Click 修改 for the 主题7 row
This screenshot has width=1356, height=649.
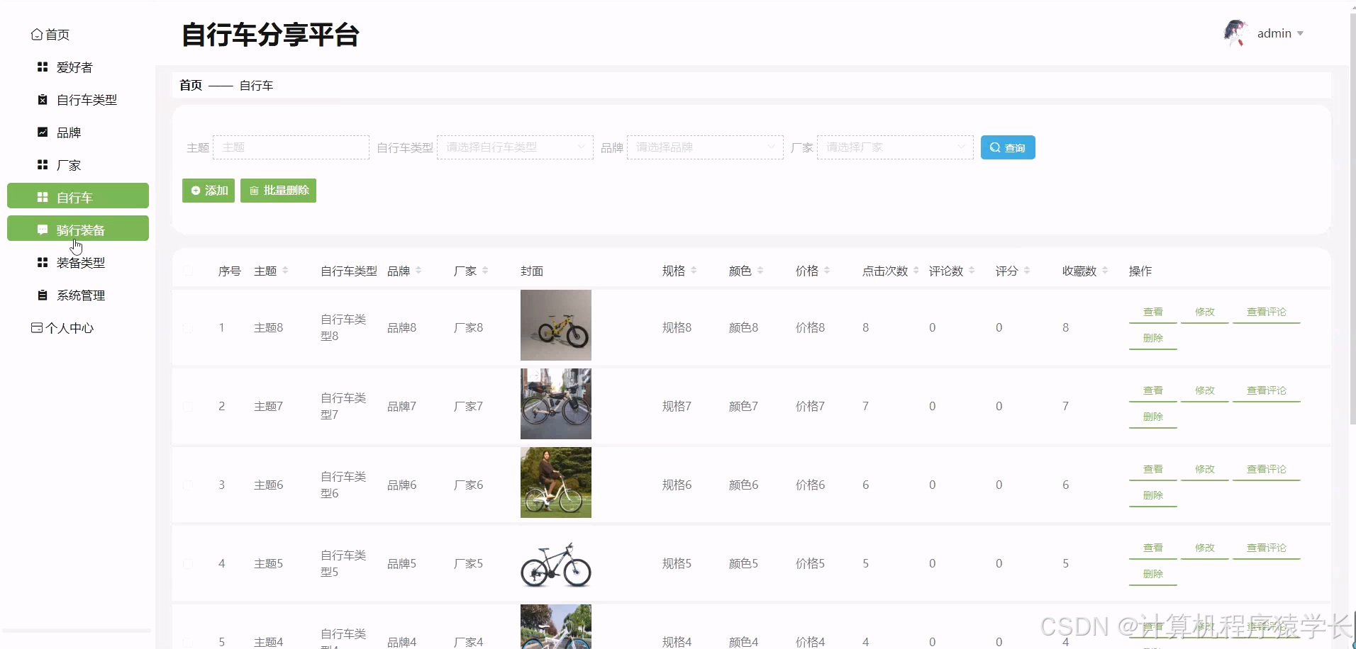pos(1204,390)
